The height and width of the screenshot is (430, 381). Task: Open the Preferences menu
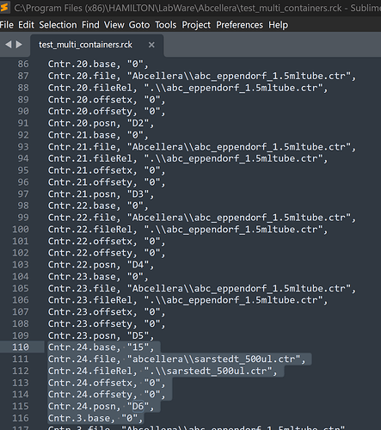239,25
